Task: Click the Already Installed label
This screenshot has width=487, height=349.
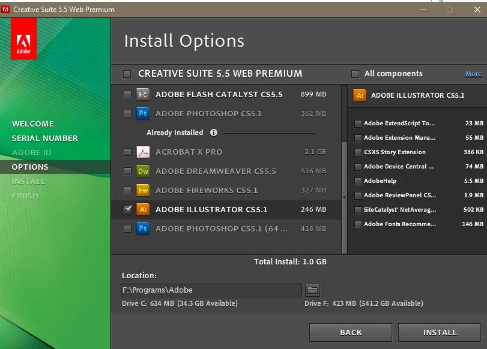Action: pos(175,133)
